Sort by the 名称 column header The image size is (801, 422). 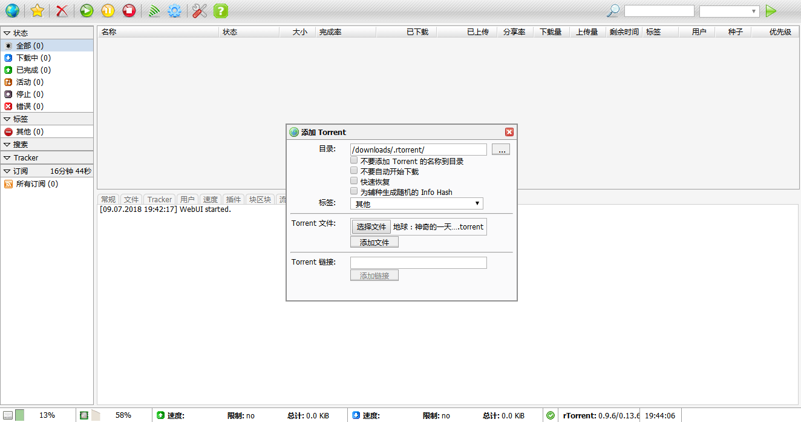pos(158,32)
